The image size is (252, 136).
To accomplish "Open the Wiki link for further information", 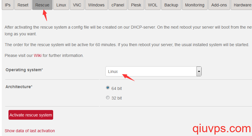I will 38,55.
